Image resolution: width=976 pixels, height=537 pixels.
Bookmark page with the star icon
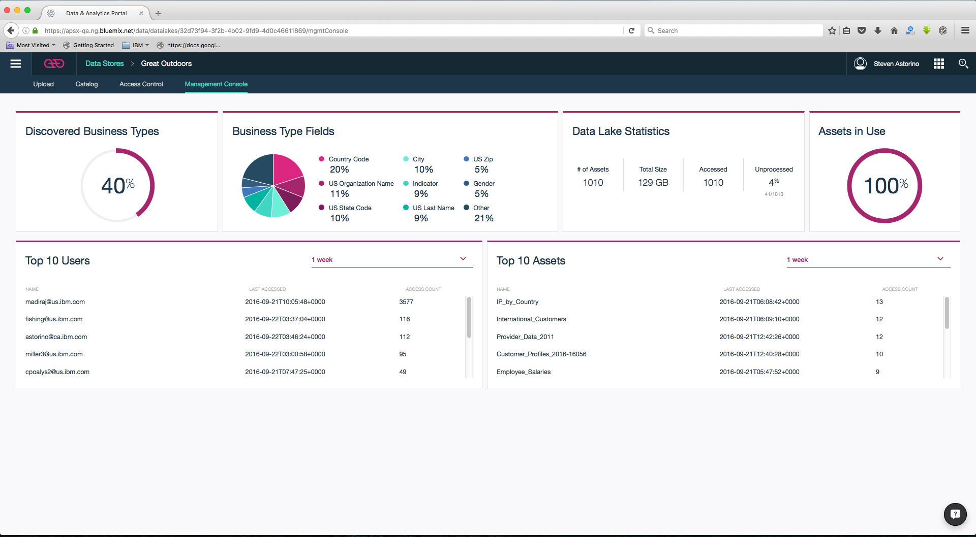coord(832,30)
